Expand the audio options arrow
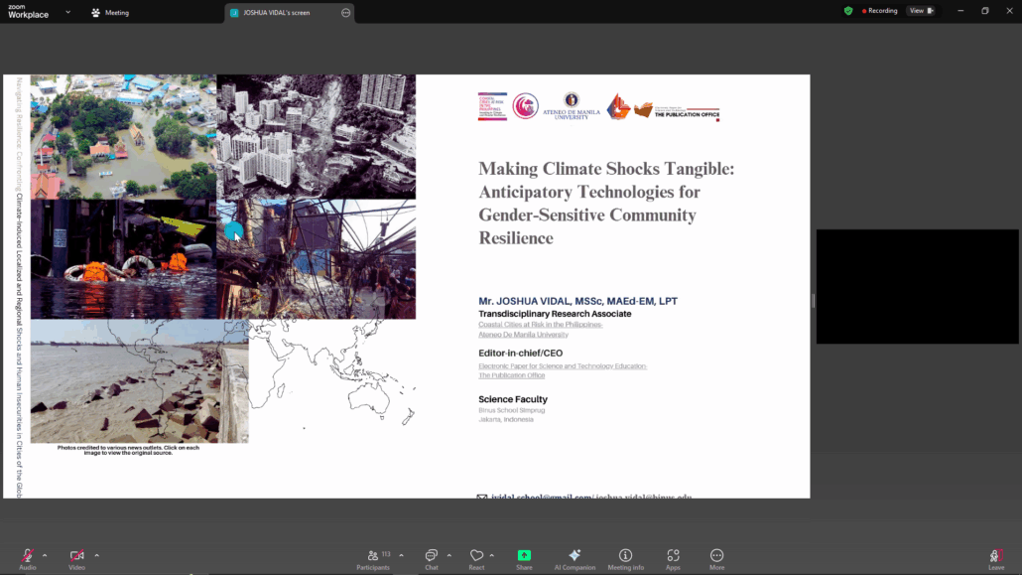 click(x=45, y=555)
